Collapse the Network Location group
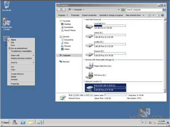This screenshot has width=170, height=127. [84, 81]
